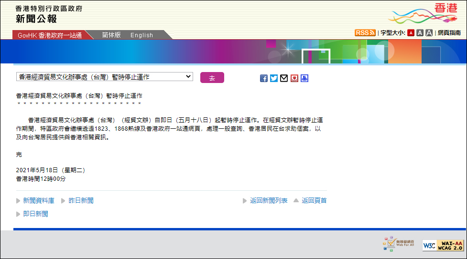Print the page using blue printer icon
Screen dimensions: 467x259
pos(304,78)
